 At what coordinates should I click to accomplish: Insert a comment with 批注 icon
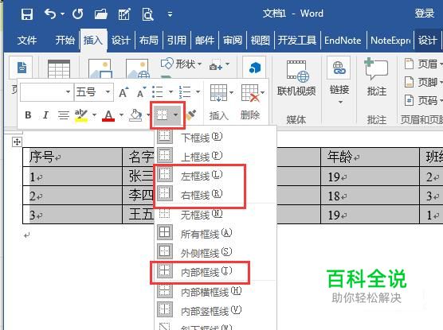point(376,77)
